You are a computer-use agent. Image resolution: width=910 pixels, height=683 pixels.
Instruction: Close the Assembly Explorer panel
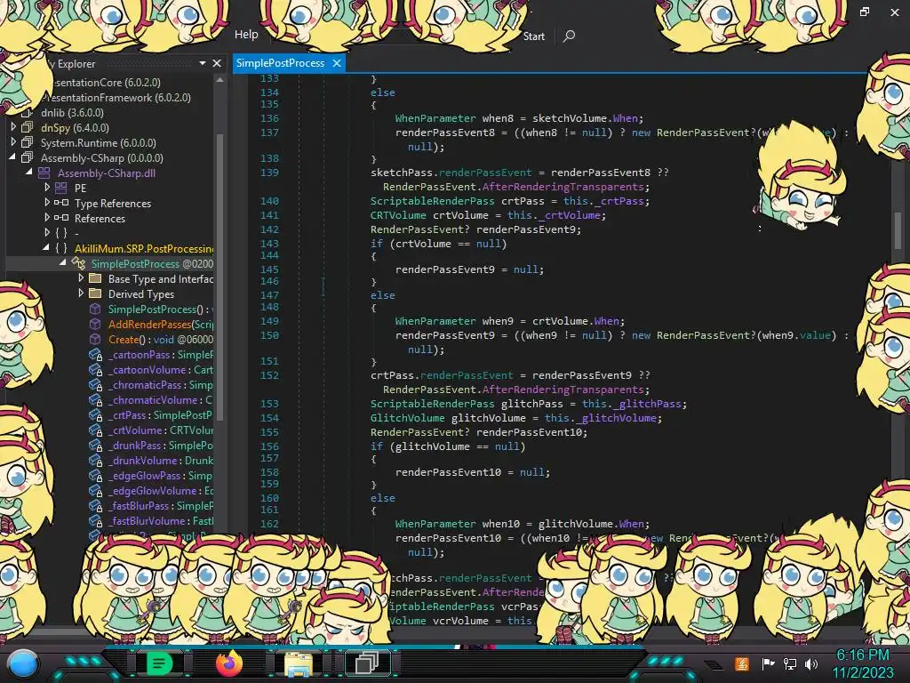coord(217,63)
